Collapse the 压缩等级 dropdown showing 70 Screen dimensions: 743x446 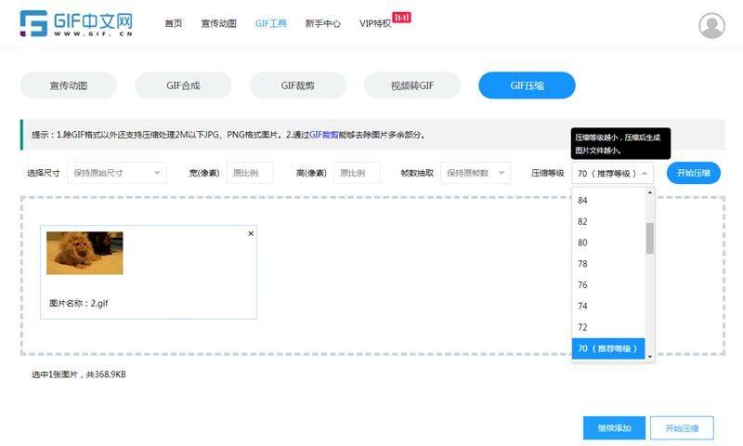coord(613,173)
